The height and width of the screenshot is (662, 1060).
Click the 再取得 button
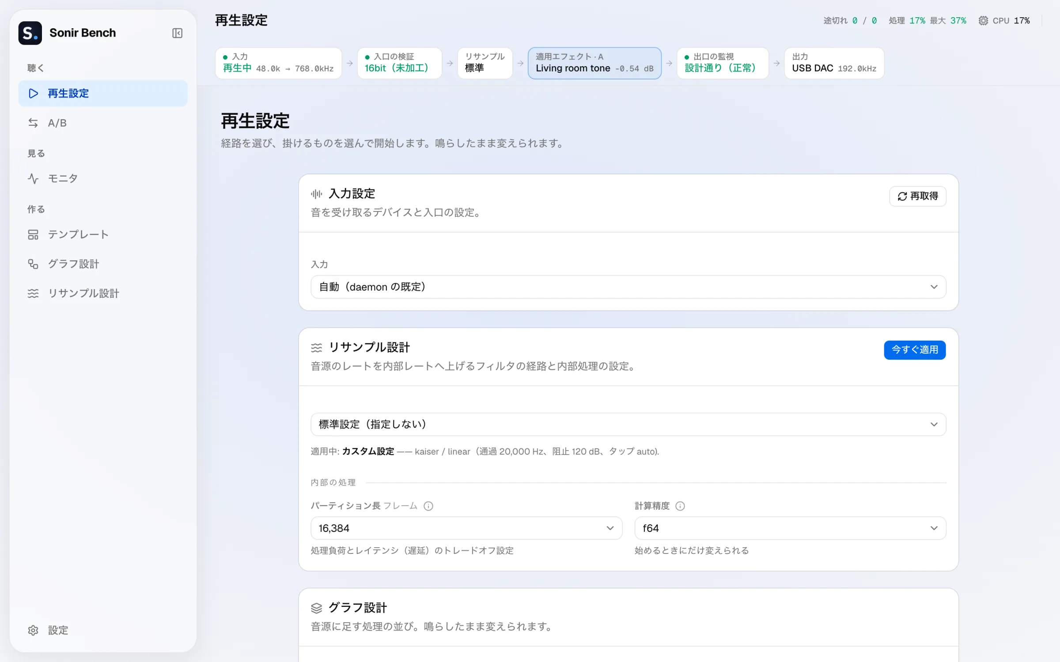coord(917,196)
